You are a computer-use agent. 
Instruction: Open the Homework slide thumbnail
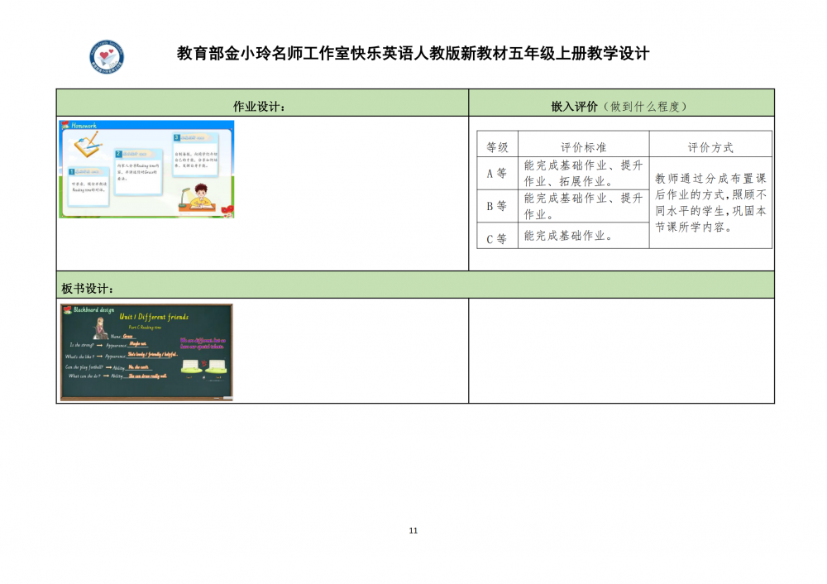click(146, 169)
